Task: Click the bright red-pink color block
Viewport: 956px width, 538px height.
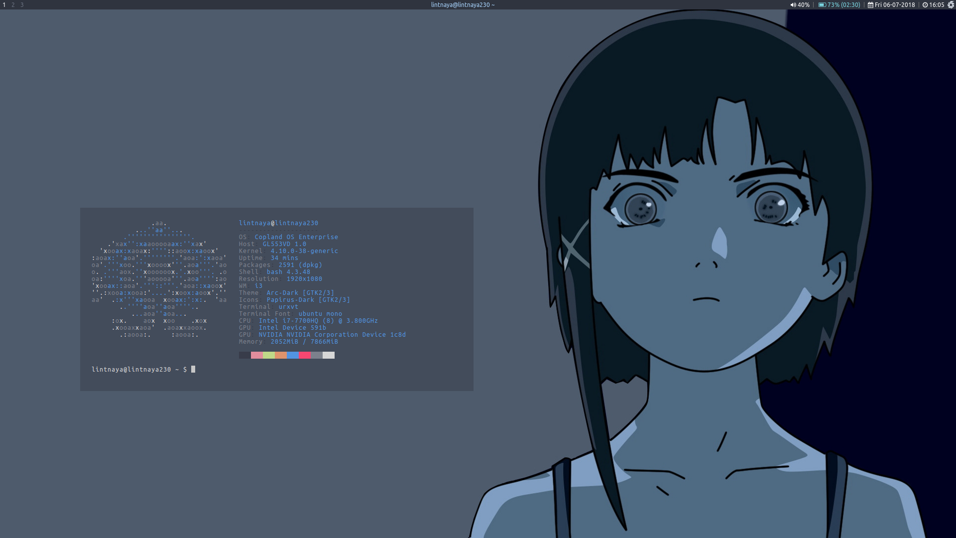Action: click(305, 355)
